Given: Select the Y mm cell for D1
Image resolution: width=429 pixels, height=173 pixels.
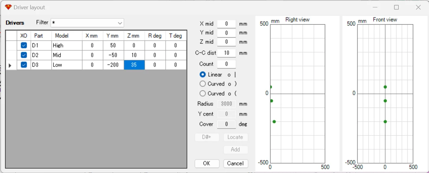Looking at the screenshot, I should pyautogui.click(x=113, y=45).
